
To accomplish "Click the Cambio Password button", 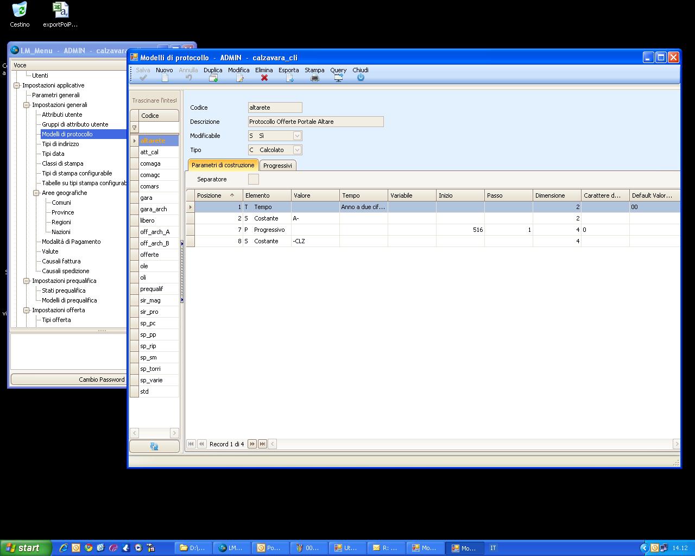I will [102, 380].
